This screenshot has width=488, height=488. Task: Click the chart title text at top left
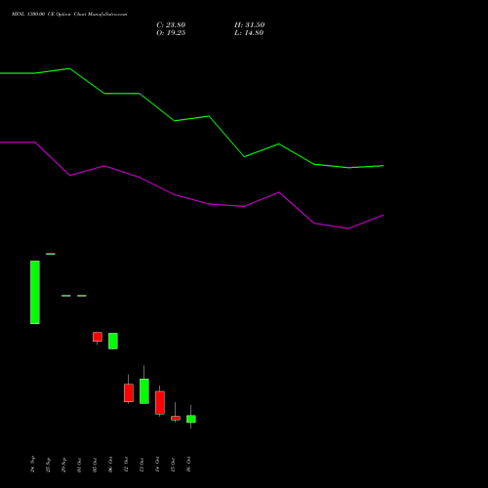point(69,14)
